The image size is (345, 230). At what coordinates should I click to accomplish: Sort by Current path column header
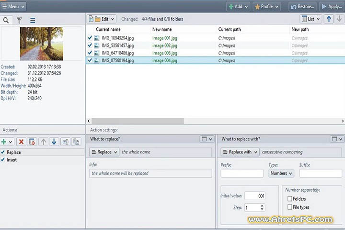point(230,29)
